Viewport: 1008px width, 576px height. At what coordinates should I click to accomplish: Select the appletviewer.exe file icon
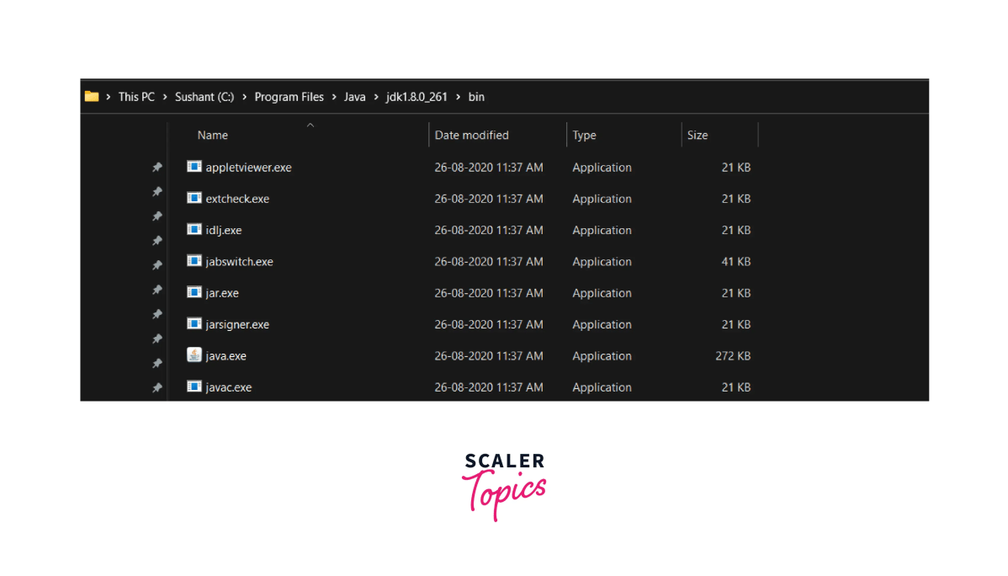pos(194,167)
